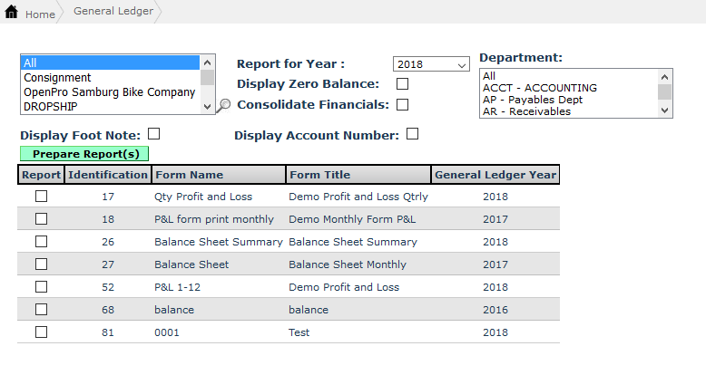Image resolution: width=706 pixels, height=375 pixels.
Task: Select ACCT - ACCOUNTING department
Action: (539, 88)
